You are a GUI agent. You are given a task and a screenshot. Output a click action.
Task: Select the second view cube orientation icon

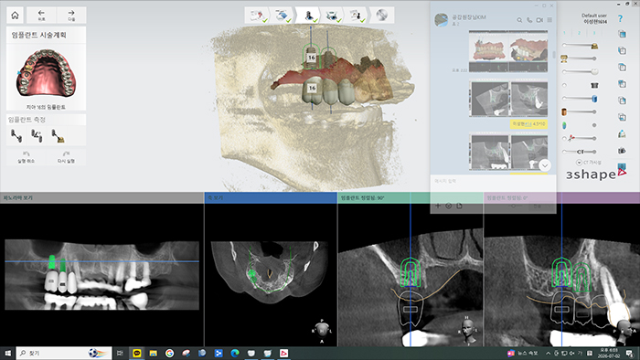(x=622, y=50)
